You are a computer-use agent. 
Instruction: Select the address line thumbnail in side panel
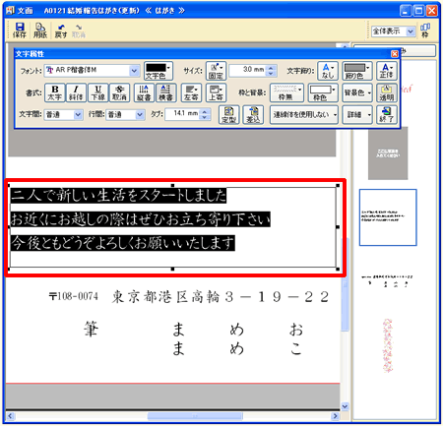pyautogui.click(x=387, y=281)
